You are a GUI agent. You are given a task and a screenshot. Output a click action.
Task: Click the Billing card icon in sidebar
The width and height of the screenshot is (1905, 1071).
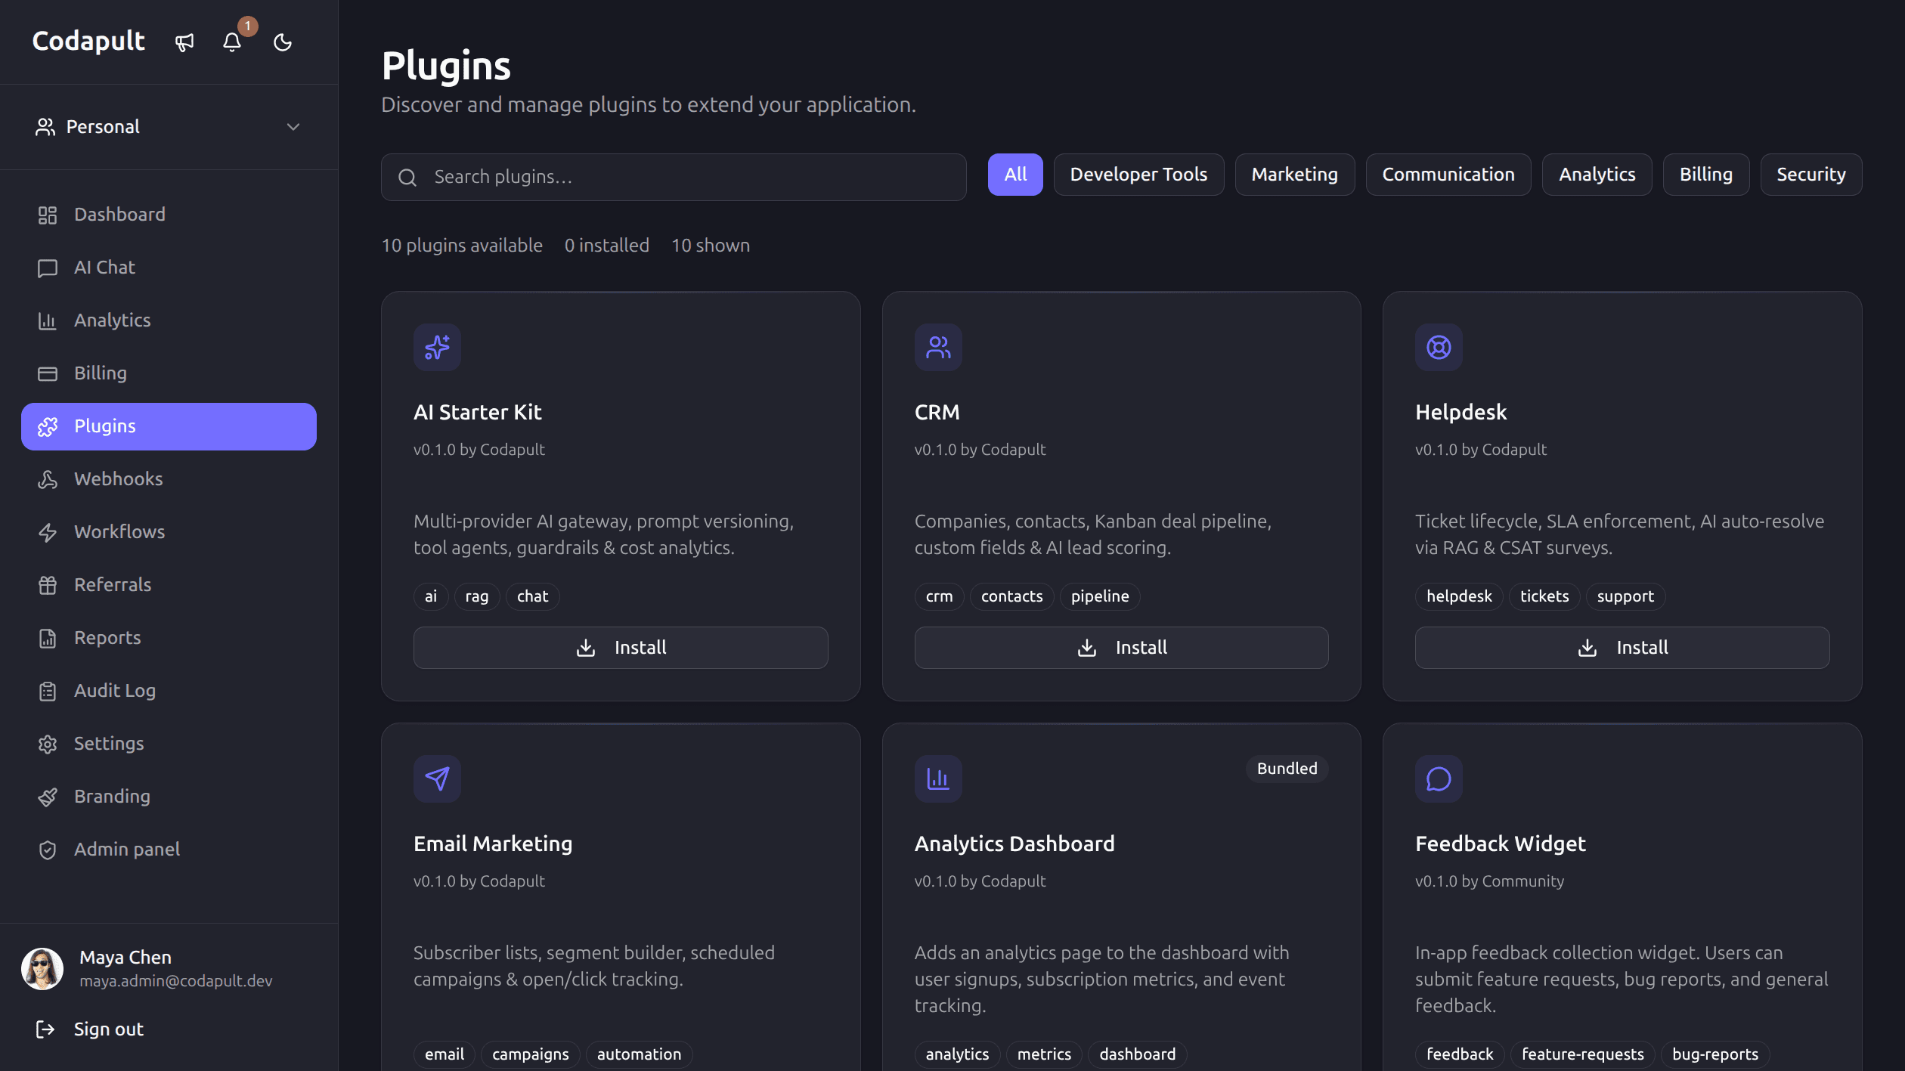48,374
